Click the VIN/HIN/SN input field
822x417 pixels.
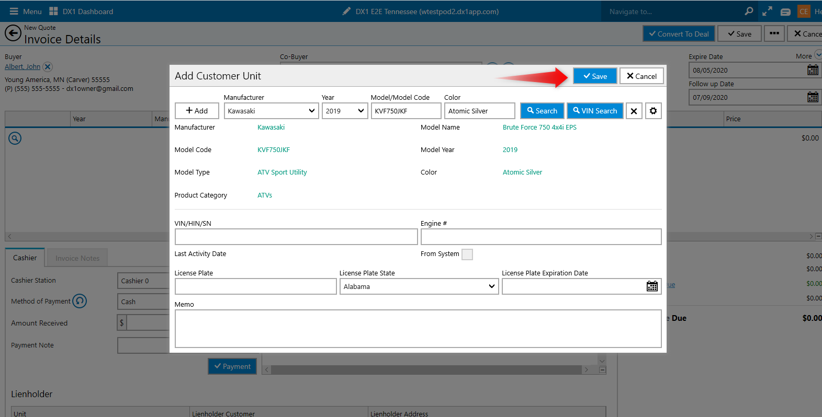[296, 237]
